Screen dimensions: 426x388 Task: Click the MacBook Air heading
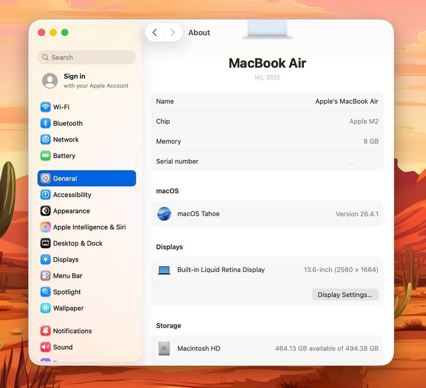click(x=268, y=63)
